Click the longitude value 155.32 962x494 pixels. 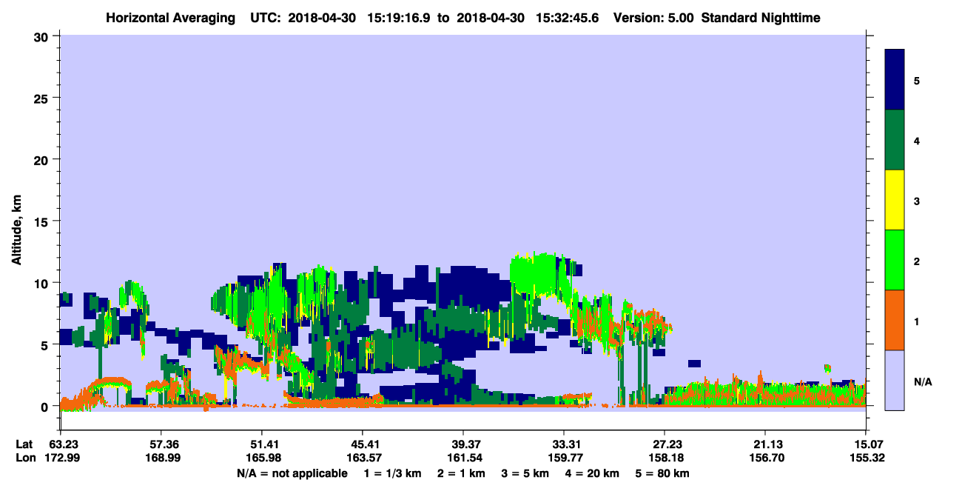pyautogui.click(x=866, y=458)
